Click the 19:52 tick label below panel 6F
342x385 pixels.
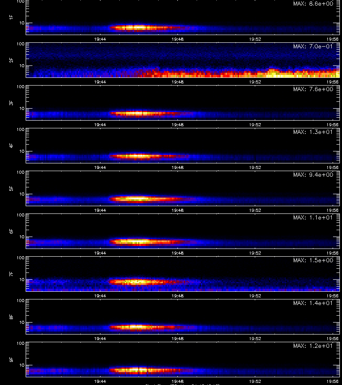pyautogui.click(x=255, y=253)
